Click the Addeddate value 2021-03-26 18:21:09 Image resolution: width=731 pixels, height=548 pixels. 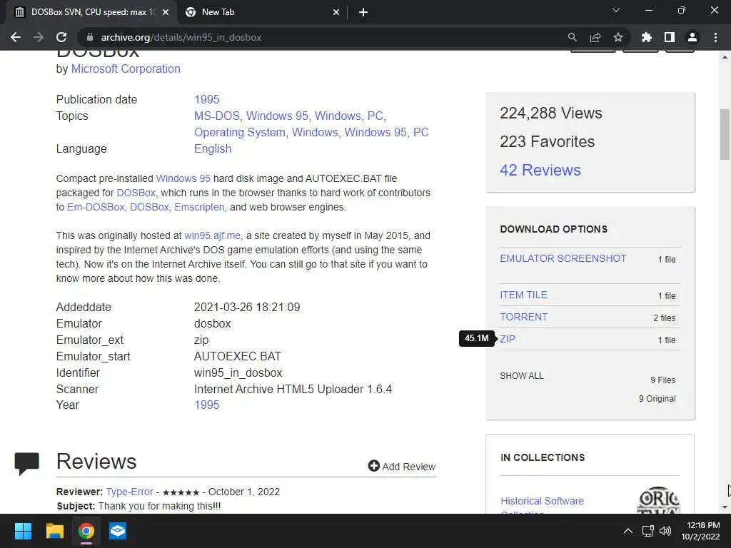[x=246, y=307]
